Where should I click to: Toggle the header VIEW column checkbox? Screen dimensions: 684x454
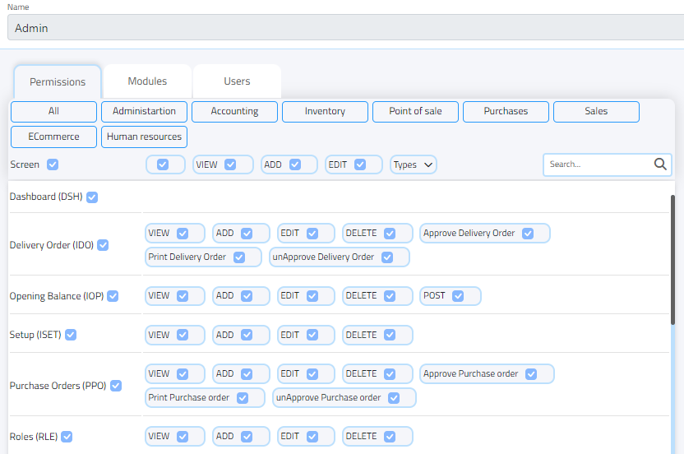[x=230, y=164]
